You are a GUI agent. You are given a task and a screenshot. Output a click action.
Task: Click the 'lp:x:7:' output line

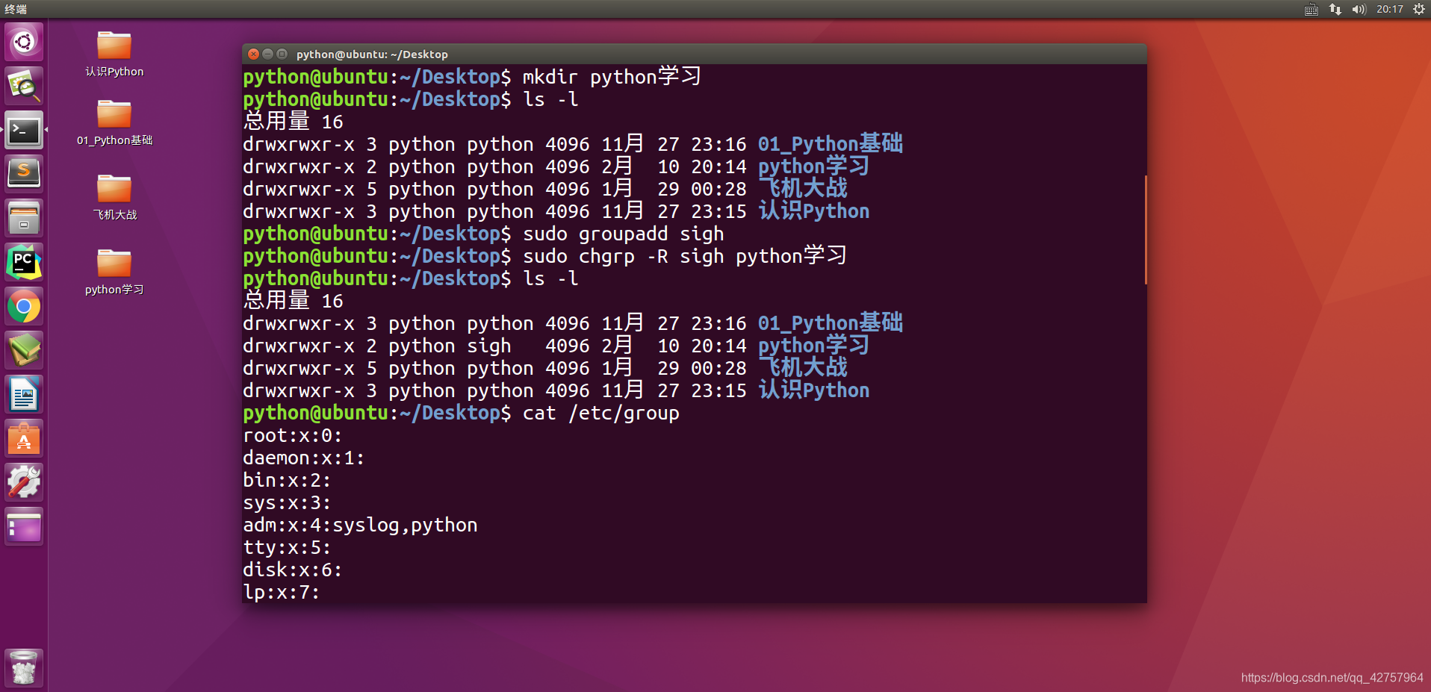pyautogui.click(x=282, y=592)
